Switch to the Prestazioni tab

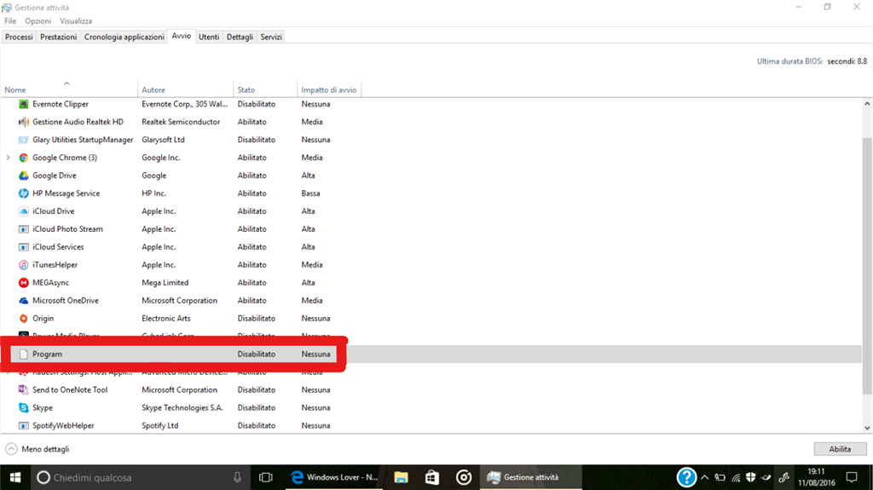tap(59, 37)
